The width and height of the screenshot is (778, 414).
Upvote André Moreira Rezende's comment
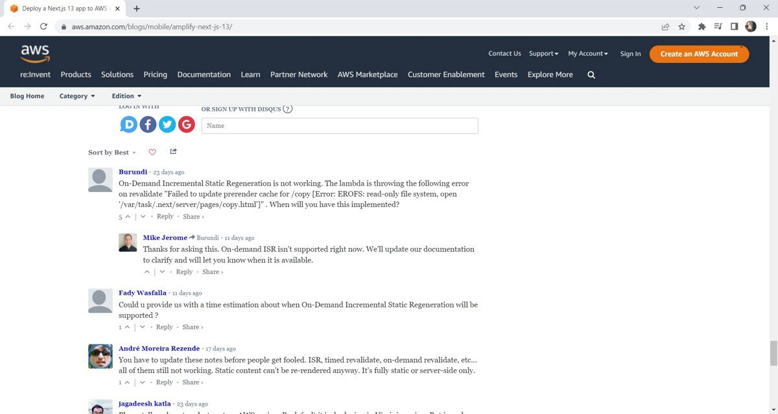point(128,382)
